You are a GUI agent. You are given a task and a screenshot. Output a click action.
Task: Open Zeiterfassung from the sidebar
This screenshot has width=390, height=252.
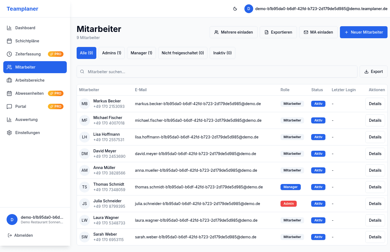(x=28, y=54)
